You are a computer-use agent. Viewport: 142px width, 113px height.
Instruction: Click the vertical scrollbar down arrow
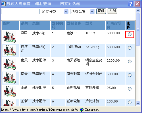tap(138, 103)
